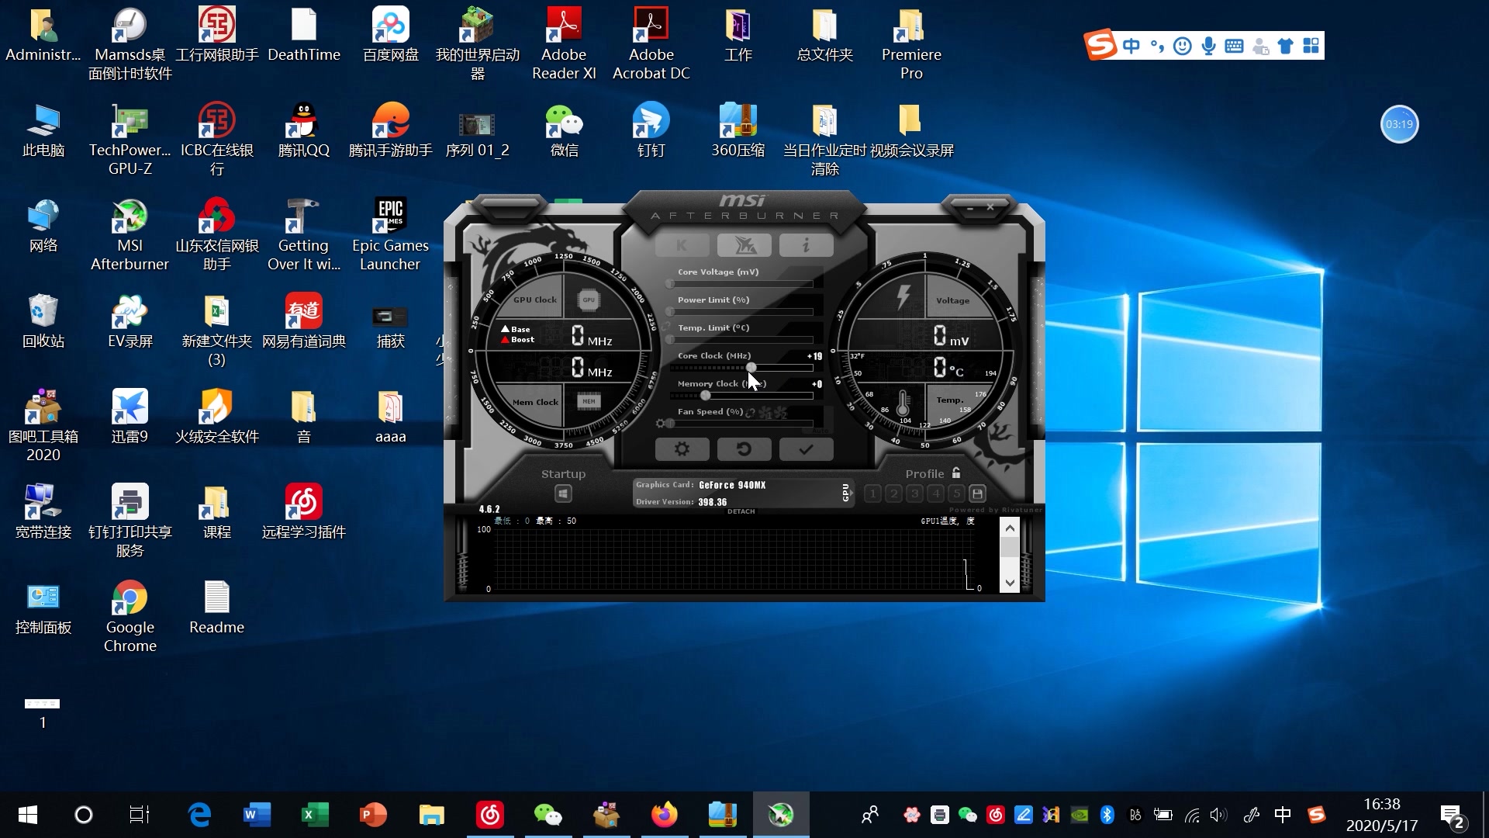
Task: Open Afterburner settings gear button
Action: pyautogui.click(x=682, y=449)
